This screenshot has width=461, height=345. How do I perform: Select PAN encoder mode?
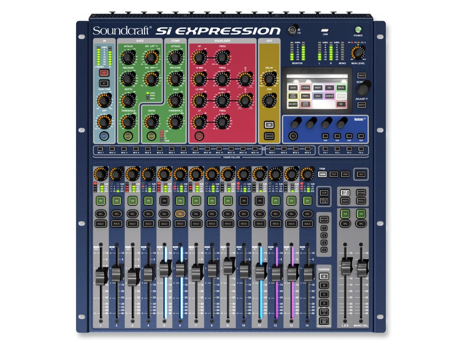click(345, 174)
